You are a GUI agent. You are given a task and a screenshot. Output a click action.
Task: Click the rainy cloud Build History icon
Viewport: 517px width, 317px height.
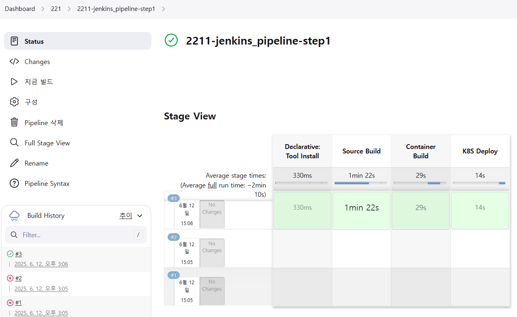14,216
